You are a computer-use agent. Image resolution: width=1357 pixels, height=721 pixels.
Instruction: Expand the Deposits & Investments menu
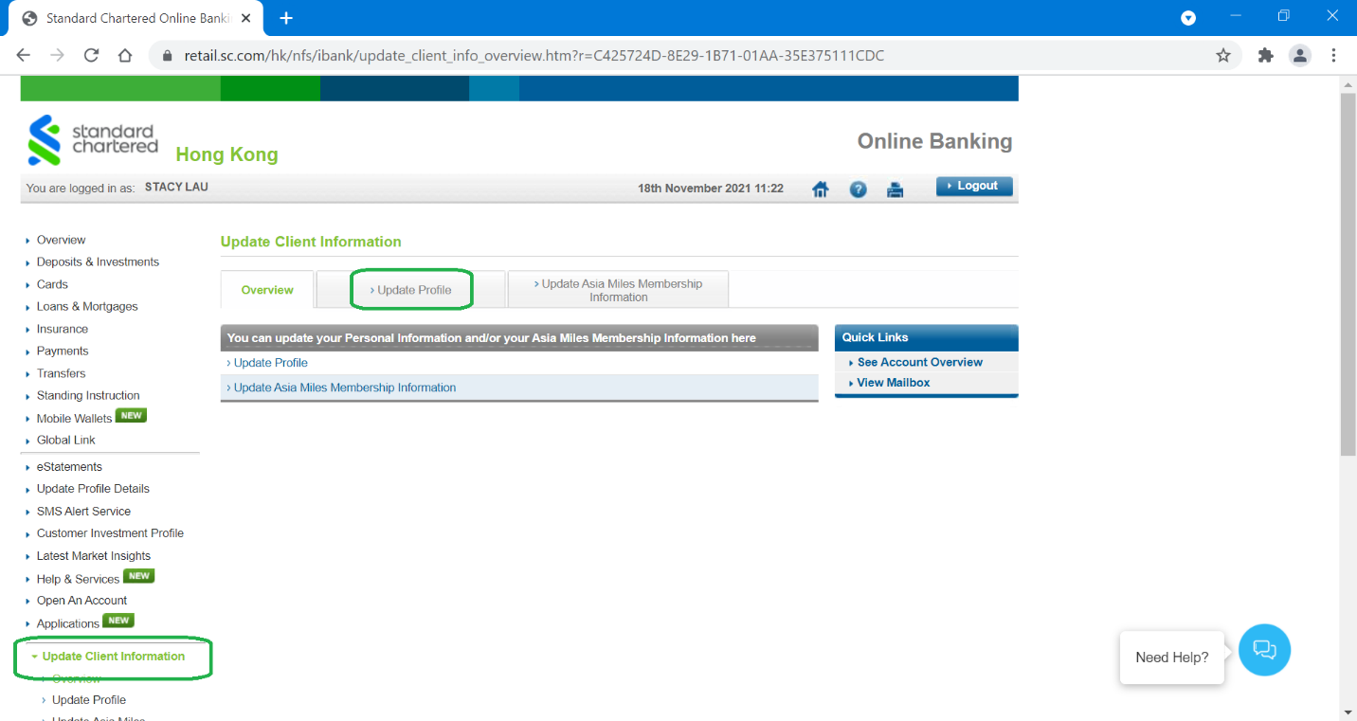tap(97, 262)
